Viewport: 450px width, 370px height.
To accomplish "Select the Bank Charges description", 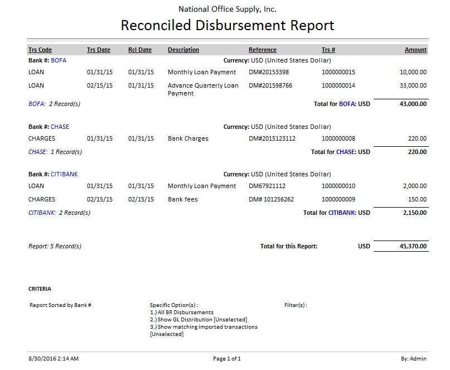I will point(188,138).
